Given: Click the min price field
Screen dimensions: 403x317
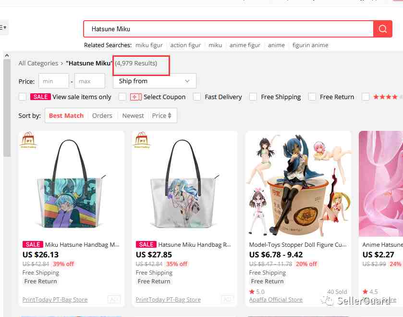Looking at the screenshot, I should click(x=54, y=81).
